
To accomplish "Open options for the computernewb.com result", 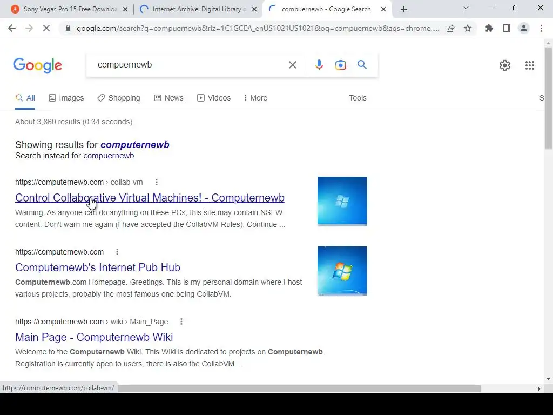I will coord(117,252).
